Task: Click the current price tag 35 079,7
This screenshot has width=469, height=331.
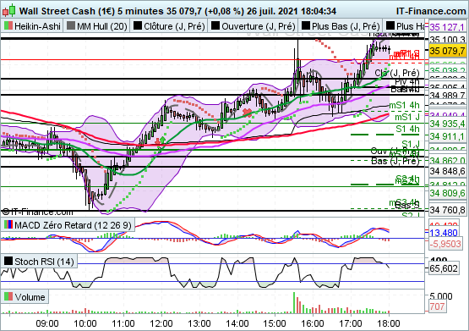Action: [x=447, y=51]
